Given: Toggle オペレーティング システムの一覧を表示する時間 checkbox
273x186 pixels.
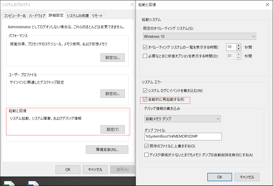Looking at the screenshot, I should click(x=145, y=47).
